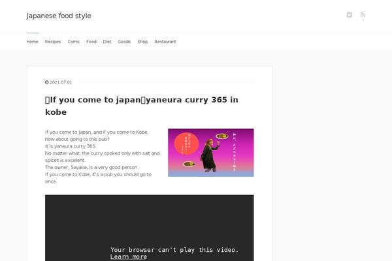Click the Learn more link in video
The width and height of the screenshot is (392, 261).
(129, 256)
